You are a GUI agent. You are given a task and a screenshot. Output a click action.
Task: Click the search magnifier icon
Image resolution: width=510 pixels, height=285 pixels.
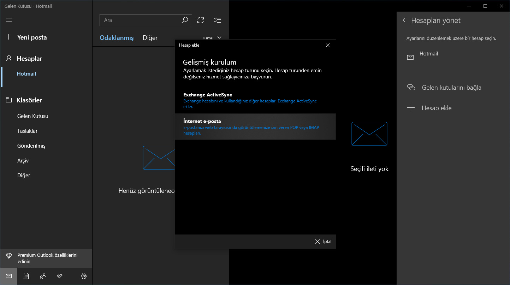[185, 20]
